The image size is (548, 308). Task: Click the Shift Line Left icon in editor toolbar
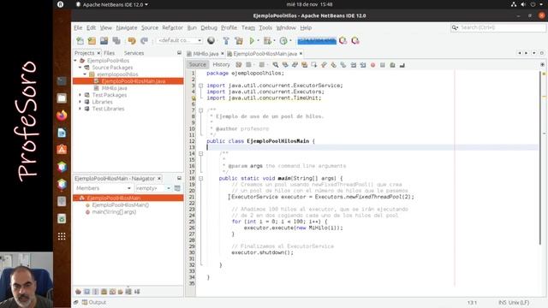click(x=354, y=65)
